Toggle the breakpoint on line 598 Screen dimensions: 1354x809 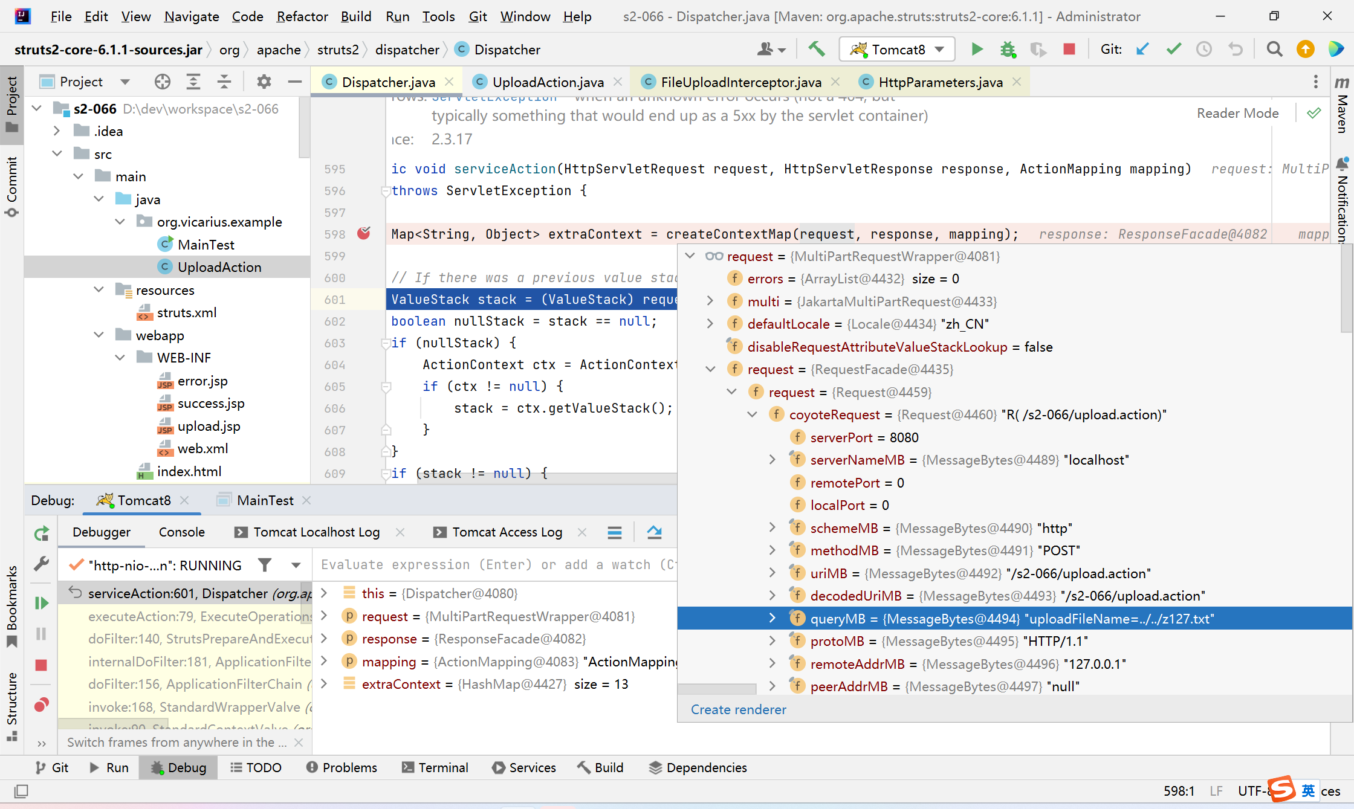(x=364, y=233)
